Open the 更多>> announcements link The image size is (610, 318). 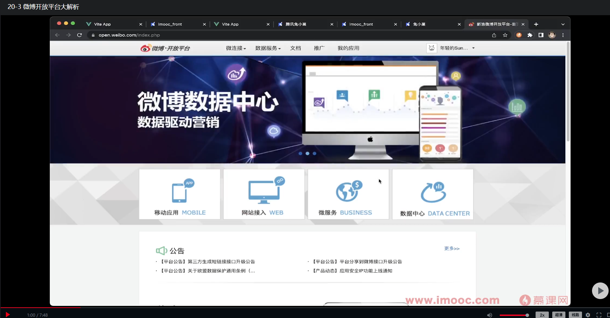click(x=452, y=248)
